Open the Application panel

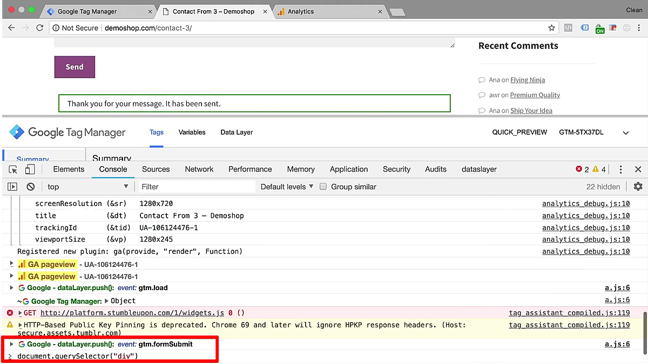349,169
